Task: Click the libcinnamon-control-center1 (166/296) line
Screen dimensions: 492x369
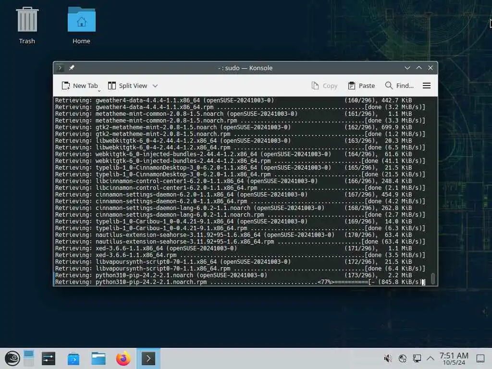Action: (234, 181)
